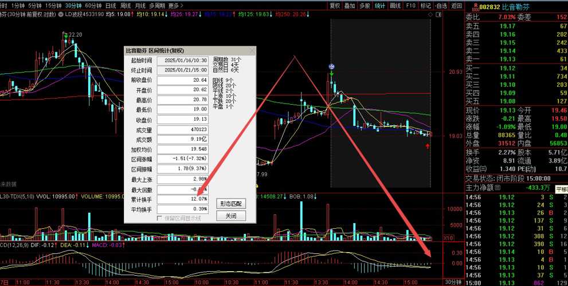Click the 涨幅 value -1.09%

pyautogui.click(x=507, y=127)
